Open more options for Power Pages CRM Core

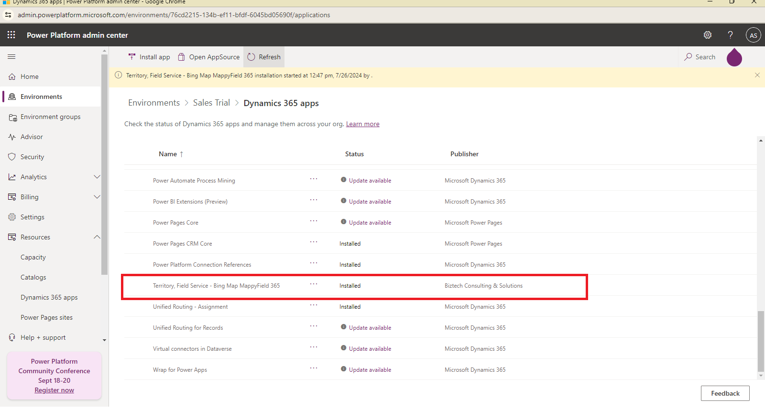[314, 242]
